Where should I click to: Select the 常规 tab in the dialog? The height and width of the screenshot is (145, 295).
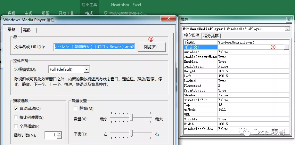12,29
